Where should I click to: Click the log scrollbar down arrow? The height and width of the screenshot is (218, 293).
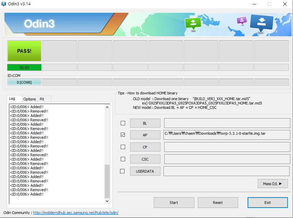[107, 201]
